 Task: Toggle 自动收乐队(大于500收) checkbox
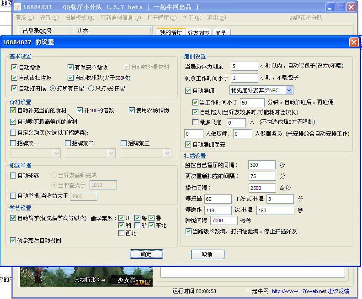(x=70, y=78)
